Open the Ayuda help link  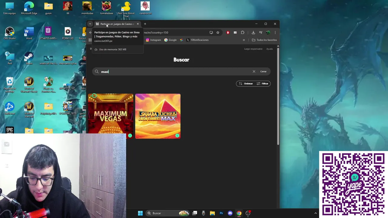(x=269, y=49)
